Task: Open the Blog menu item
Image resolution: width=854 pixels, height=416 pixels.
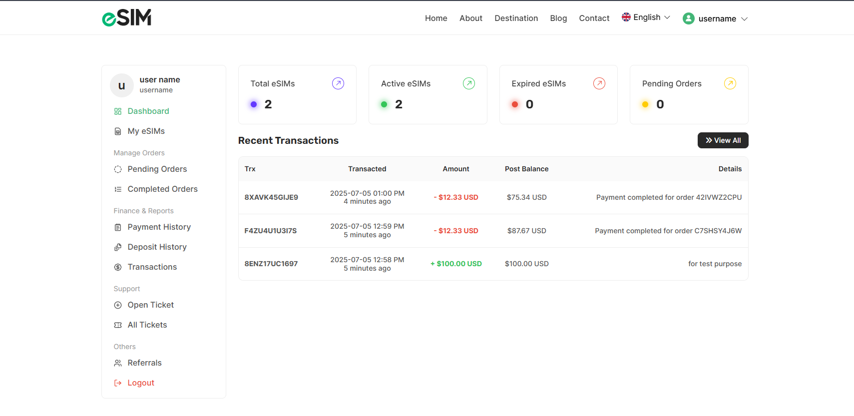Action: [558, 18]
